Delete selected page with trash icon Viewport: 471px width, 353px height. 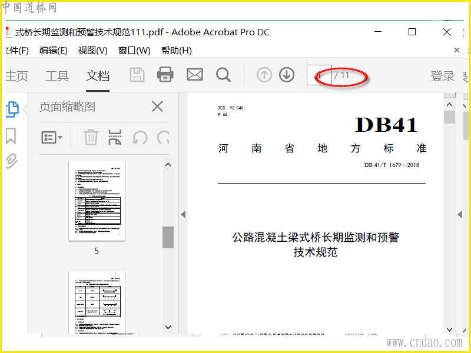pos(91,138)
